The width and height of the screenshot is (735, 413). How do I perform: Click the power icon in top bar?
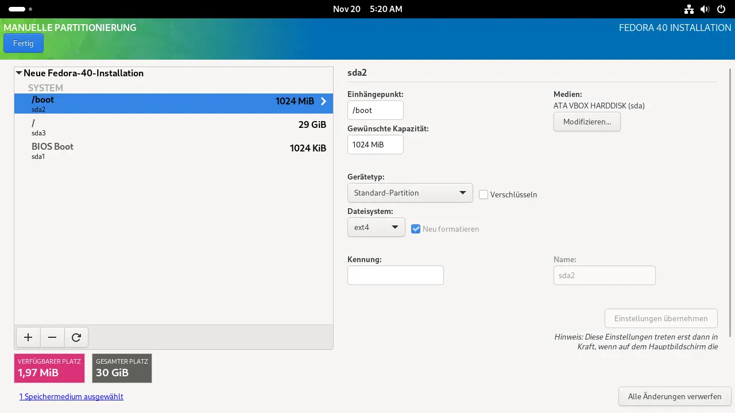[x=721, y=9]
